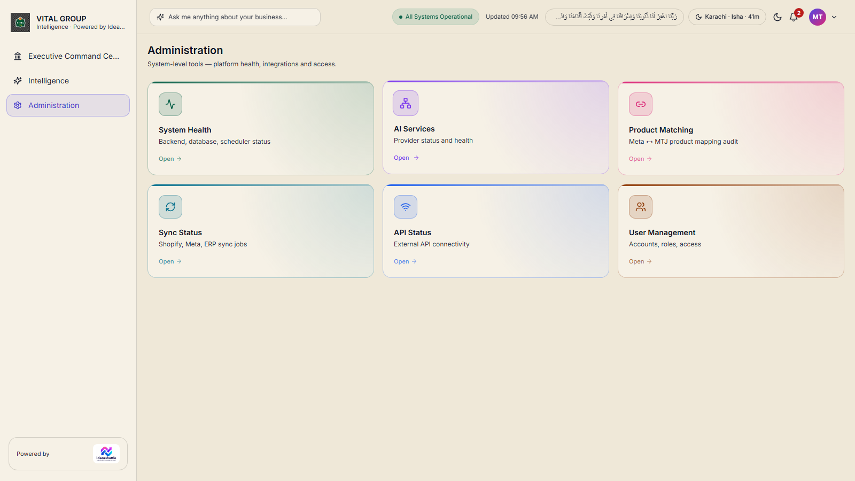Click the User Management card title
Viewport: 855px width, 481px height.
point(662,232)
